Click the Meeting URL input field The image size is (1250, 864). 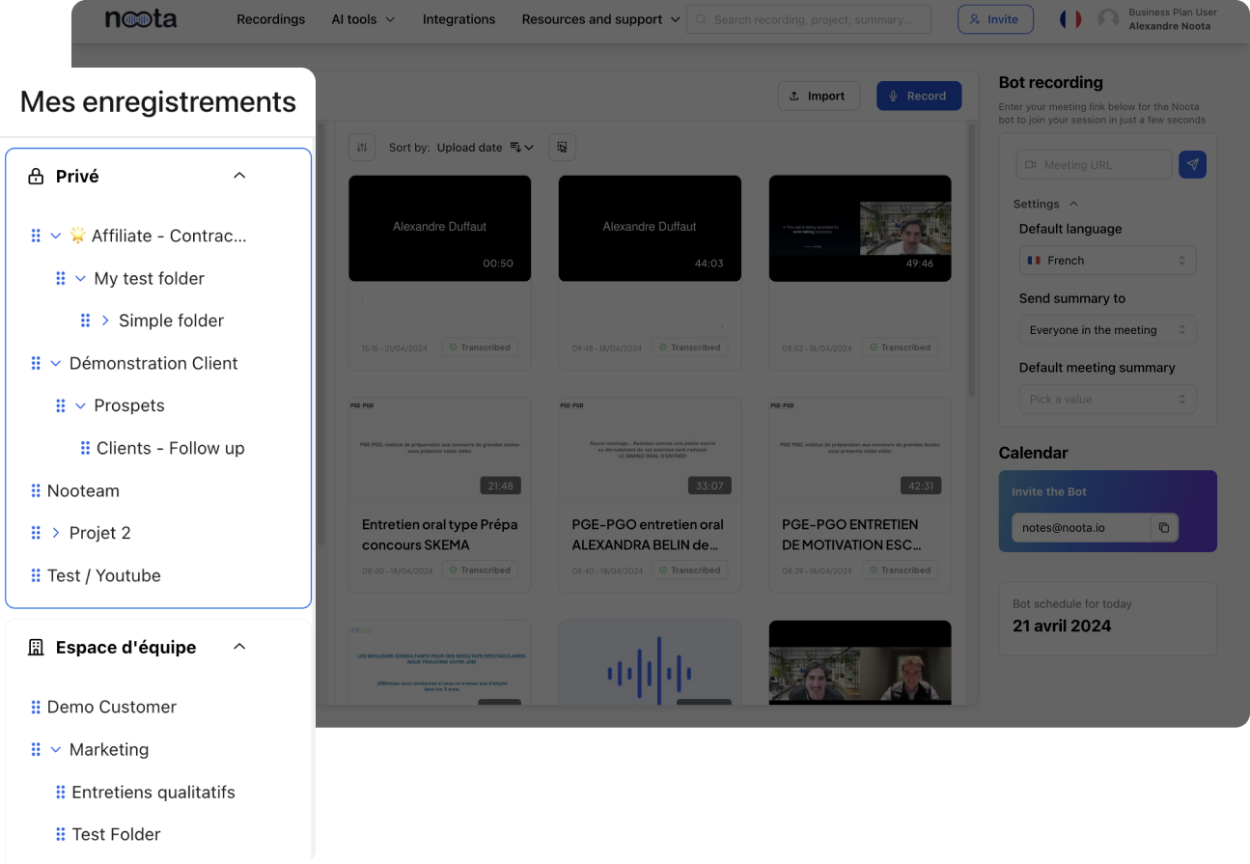click(1094, 165)
